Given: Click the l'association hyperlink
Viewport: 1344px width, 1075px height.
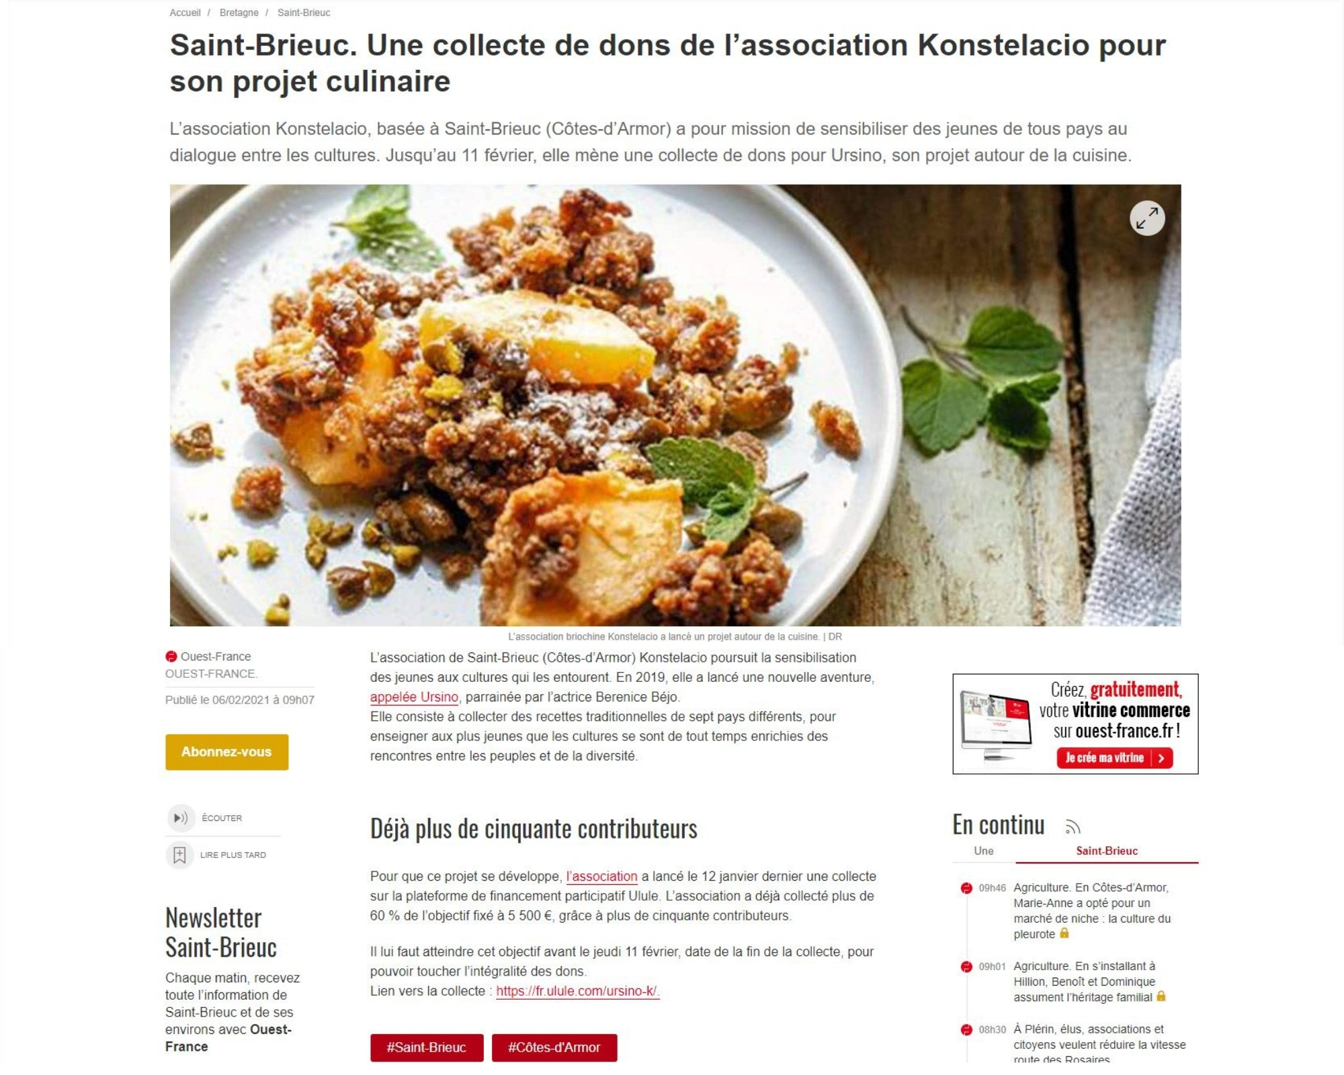Looking at the screenshot, I should point(601,876).
